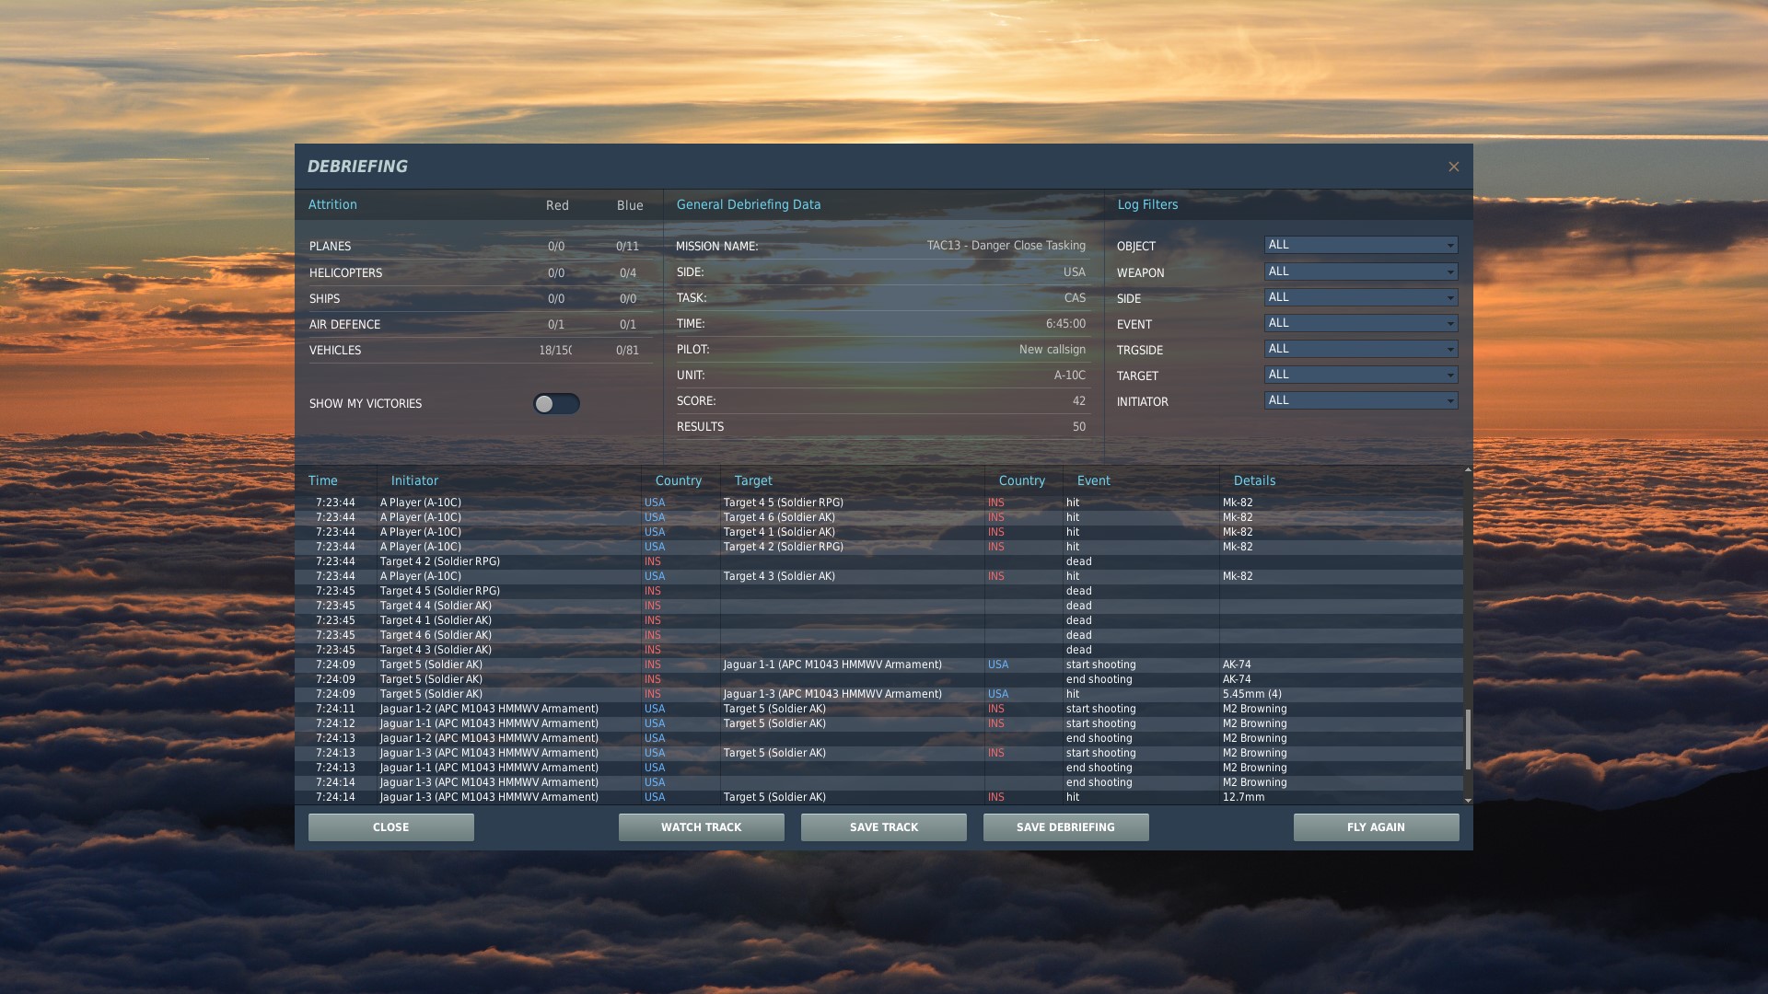The width and height of the screenshot is (1768, 994).
Task: Click the Attrition section heading
Action: (332, 204)
